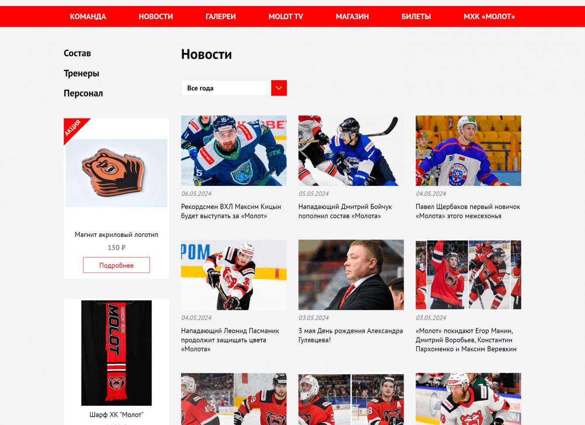This screenshot has width=585, height=425.
Task: Go to МХК «МОЛОТ» menu item
Action: [489, 17]
